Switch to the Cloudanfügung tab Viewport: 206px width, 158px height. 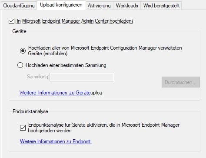(19, 6)
